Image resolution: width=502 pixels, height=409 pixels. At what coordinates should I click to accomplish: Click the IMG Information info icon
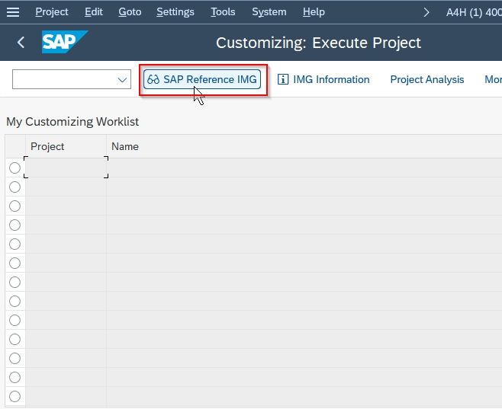[x=283, y=79]
